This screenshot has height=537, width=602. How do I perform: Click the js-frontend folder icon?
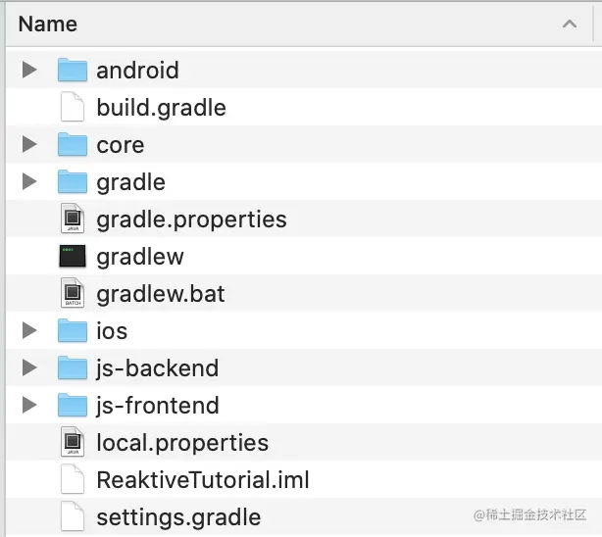coord(73,405)
